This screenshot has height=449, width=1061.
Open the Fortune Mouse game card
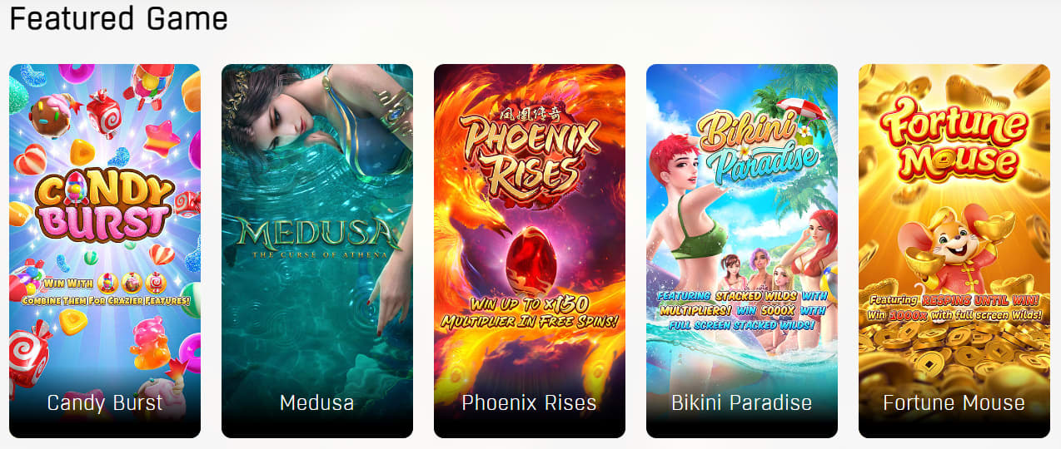[954, 251]
